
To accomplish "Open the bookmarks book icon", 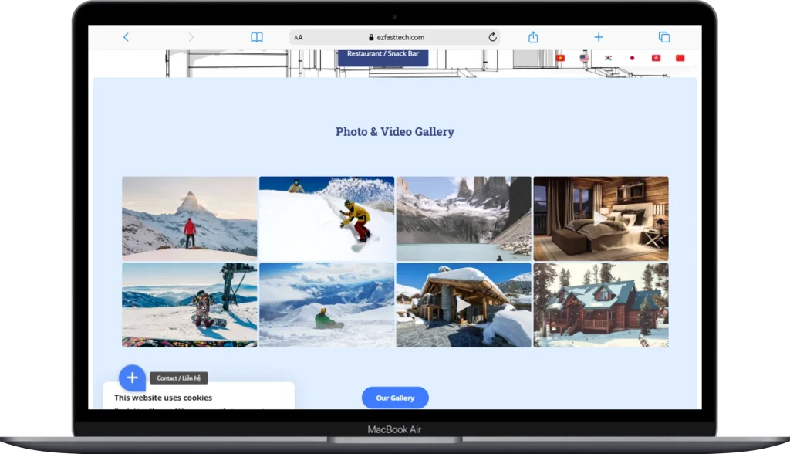I will pyautogui.click(x=257, y=37).
